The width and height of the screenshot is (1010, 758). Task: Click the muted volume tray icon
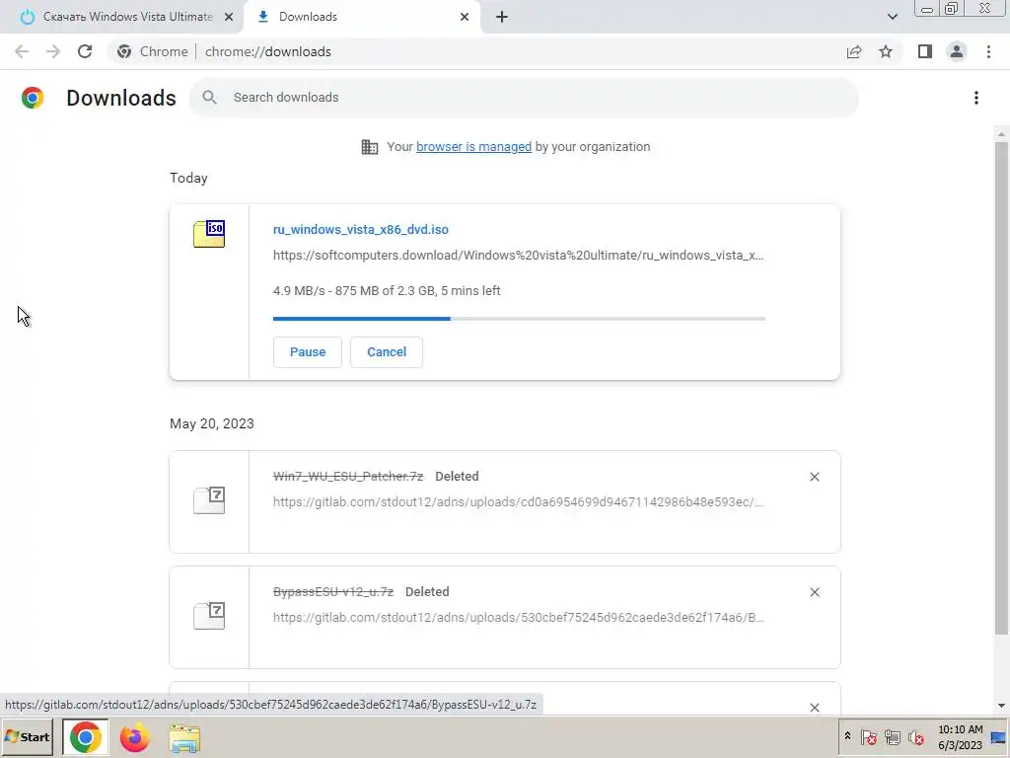click(x=915, y=736)
